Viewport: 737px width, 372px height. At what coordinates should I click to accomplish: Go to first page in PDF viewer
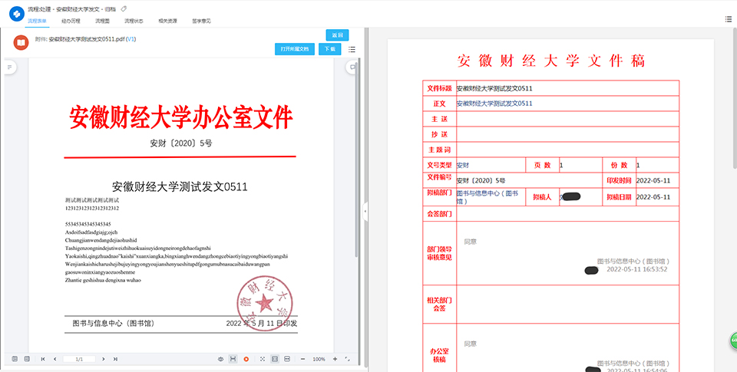[43, 359]
